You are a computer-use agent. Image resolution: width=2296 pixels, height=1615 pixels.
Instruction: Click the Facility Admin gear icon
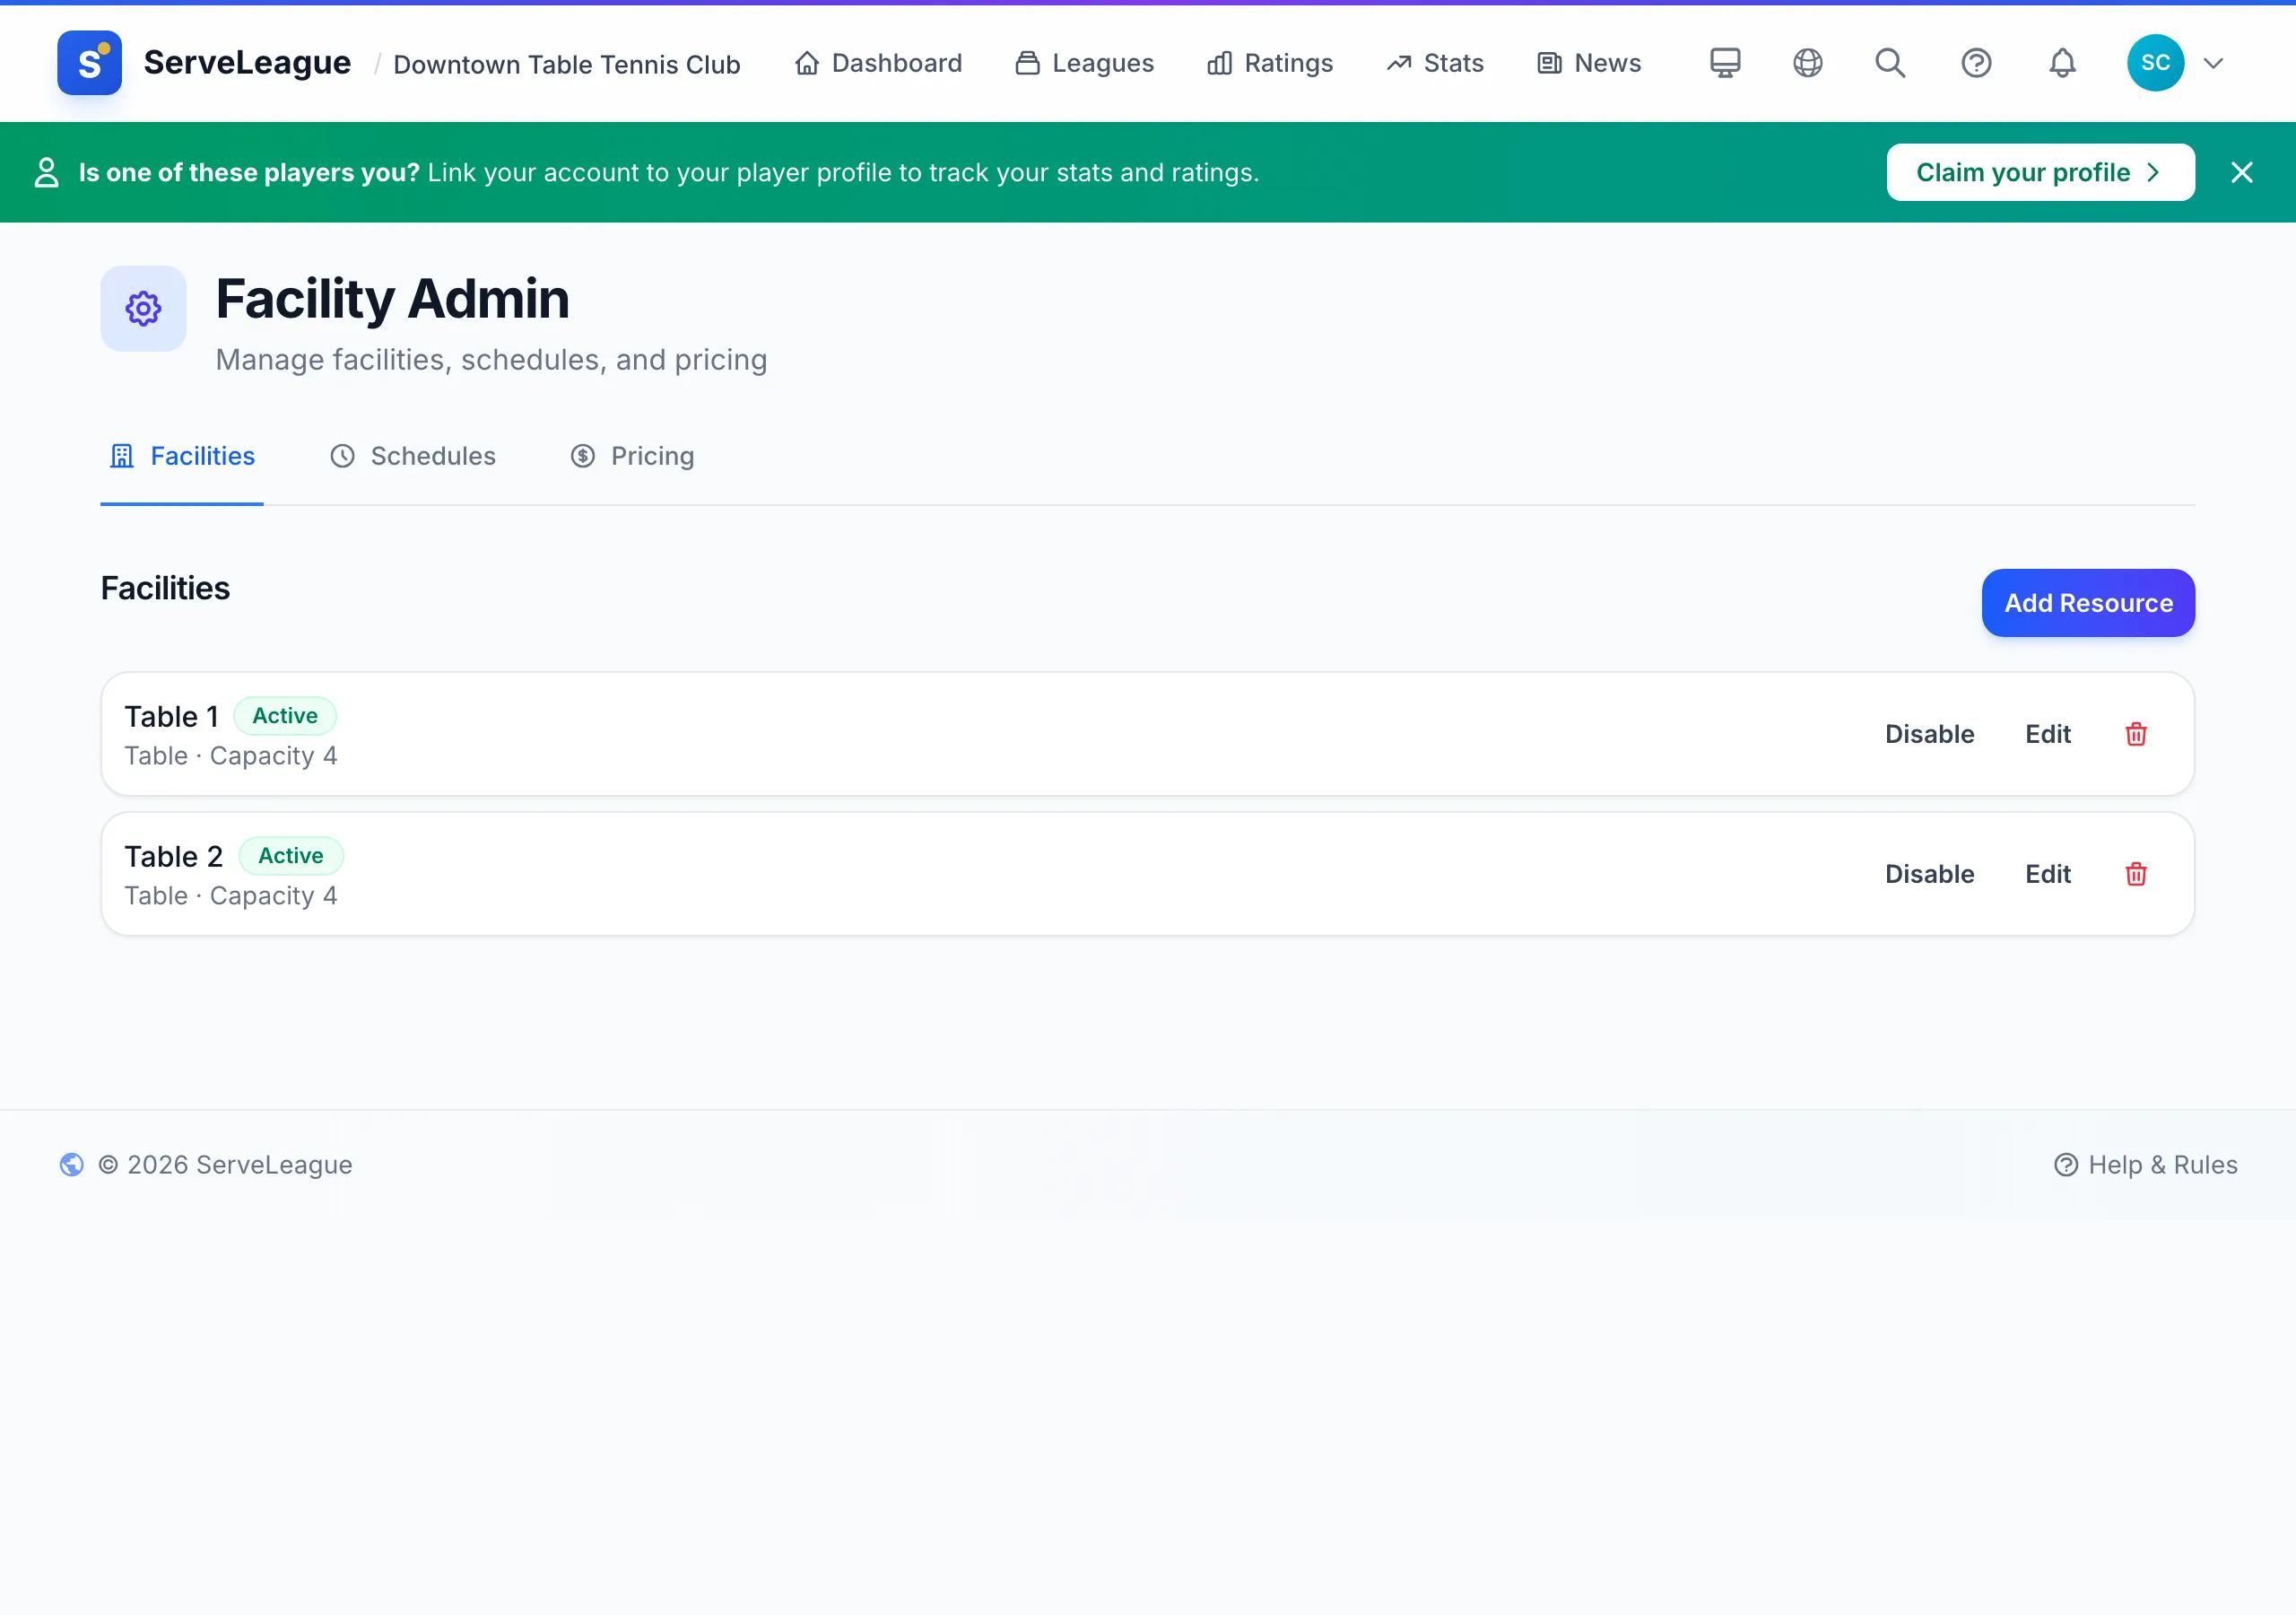coord(143,308)
